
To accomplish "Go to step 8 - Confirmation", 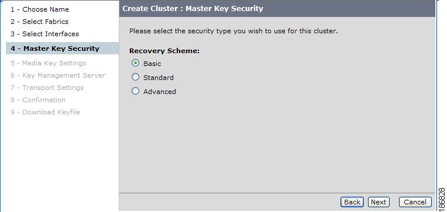I will (38, 100).
